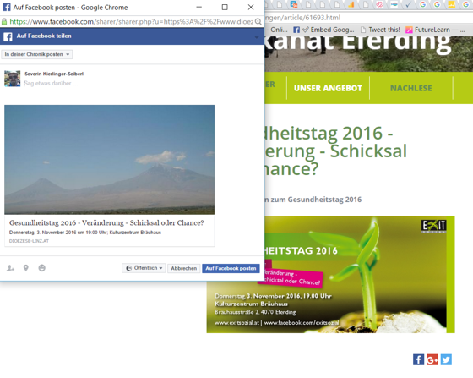This screenshot has height=378, width=473.
Task: Click the Abbrechen button
Action: pyautogui.click(x=184, y=268)
